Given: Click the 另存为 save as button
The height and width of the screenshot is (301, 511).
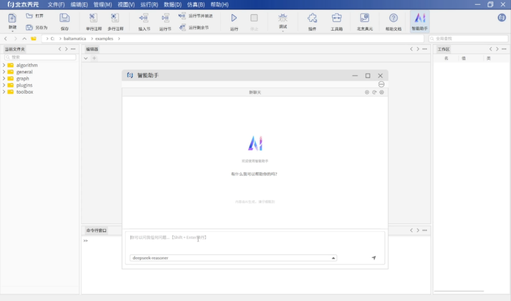Looking at the screenshot, I should point(37,28).
